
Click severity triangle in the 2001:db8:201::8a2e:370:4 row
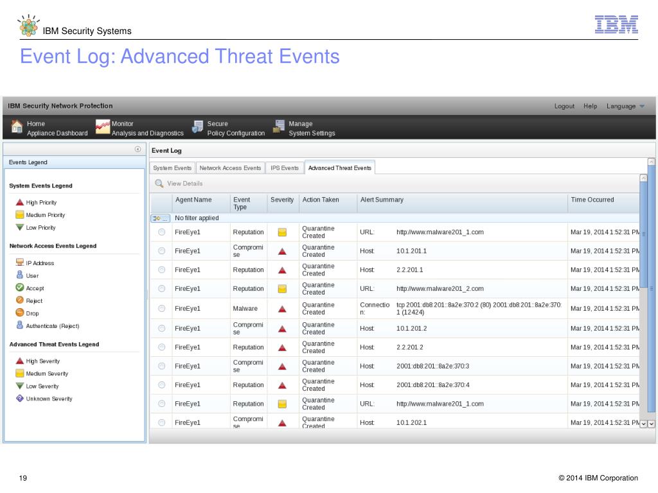click(x=283, y=385)
